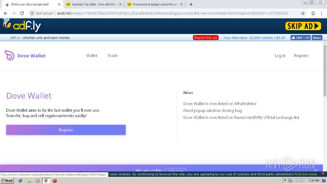Switch to Shrink your URLs tab

[30, 4]
